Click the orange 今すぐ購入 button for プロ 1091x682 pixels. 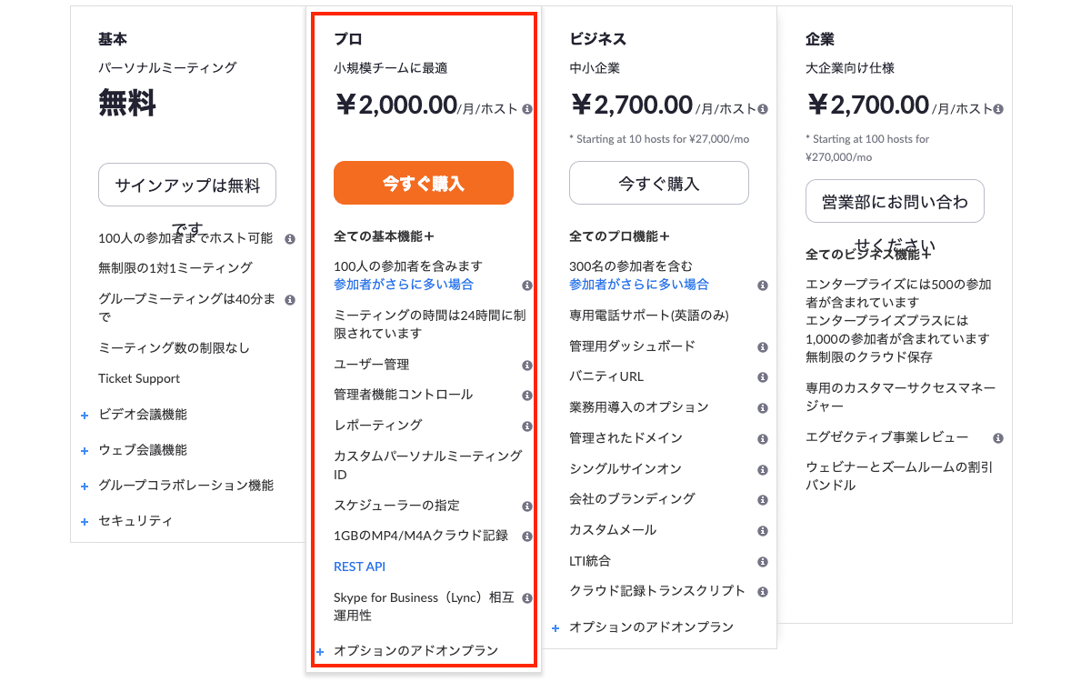pos(424,182)
